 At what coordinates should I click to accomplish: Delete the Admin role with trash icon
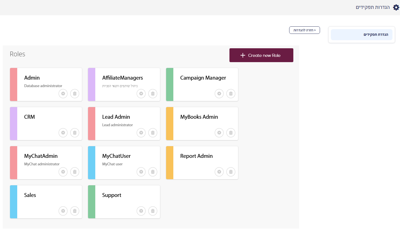[x=75, y=94]
